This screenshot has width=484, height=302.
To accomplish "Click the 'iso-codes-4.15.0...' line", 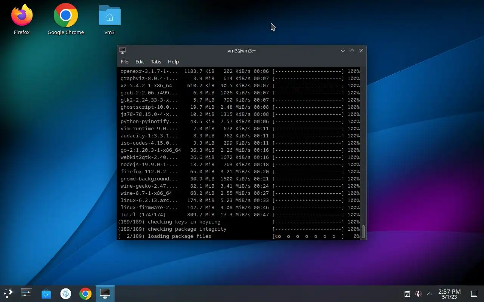I will tap(240, 143).
